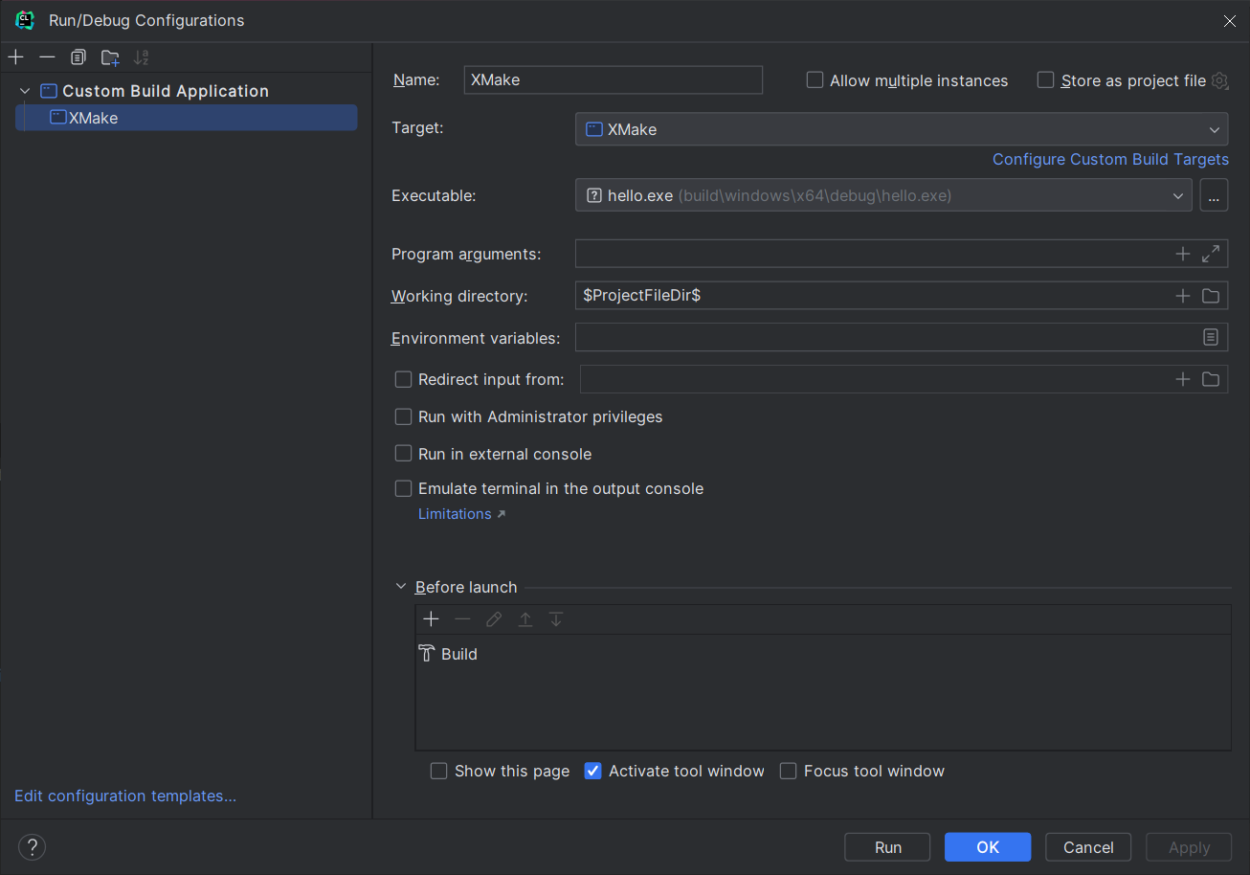
Task: Click into the Name text field
Action: [613, 80]
